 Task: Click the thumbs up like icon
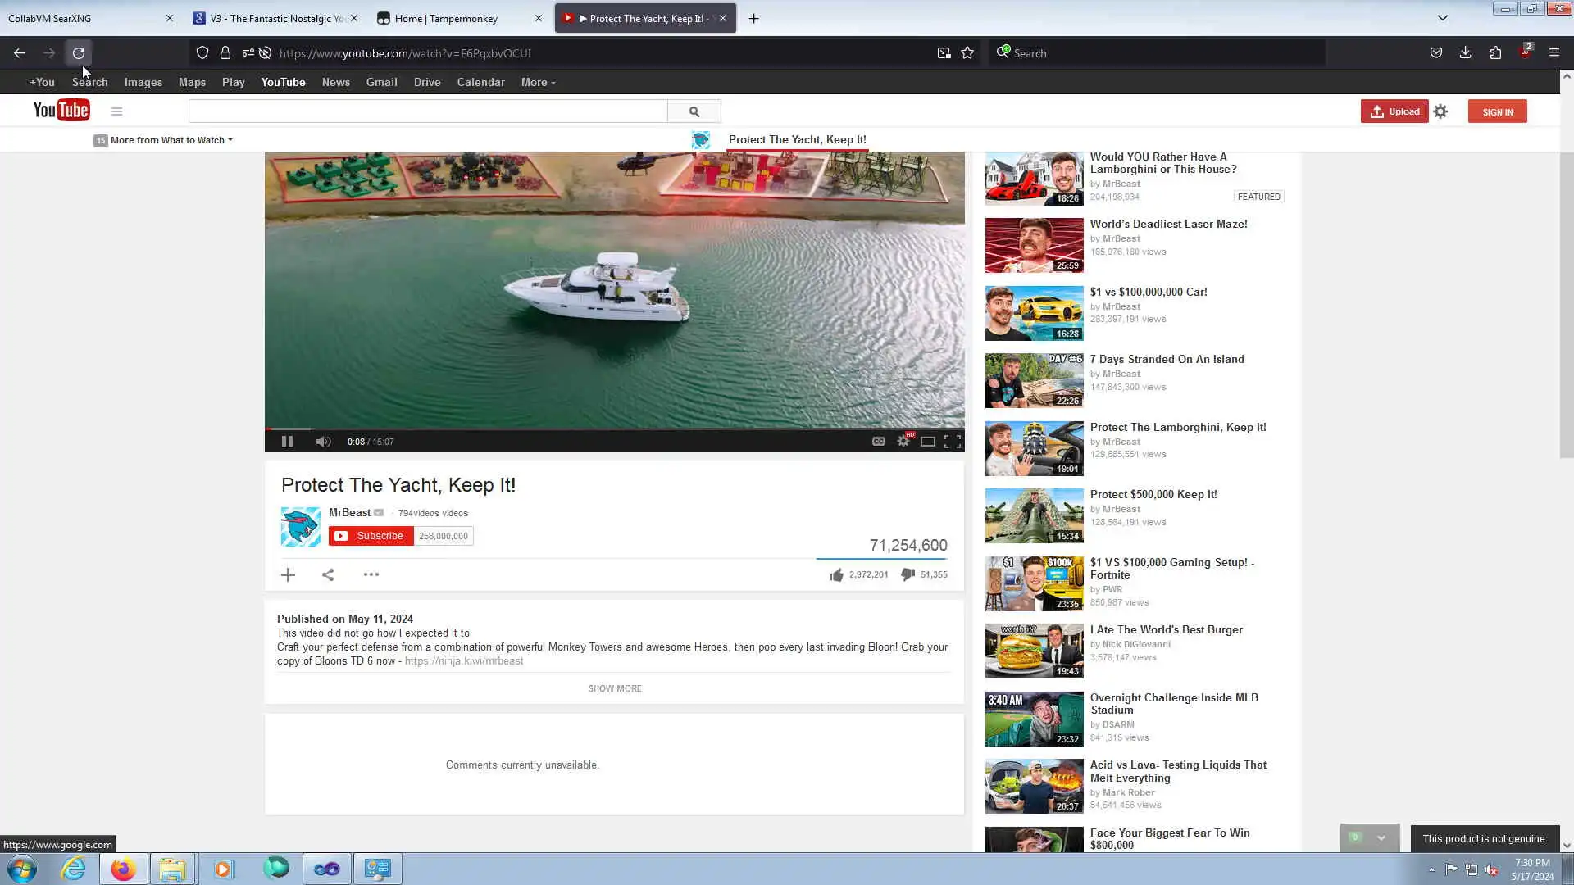836,575
